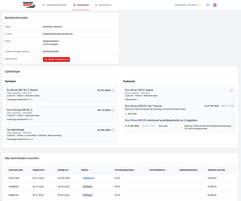
Task: Click the Dutch flag language icon
Action: tap(215, 5)
